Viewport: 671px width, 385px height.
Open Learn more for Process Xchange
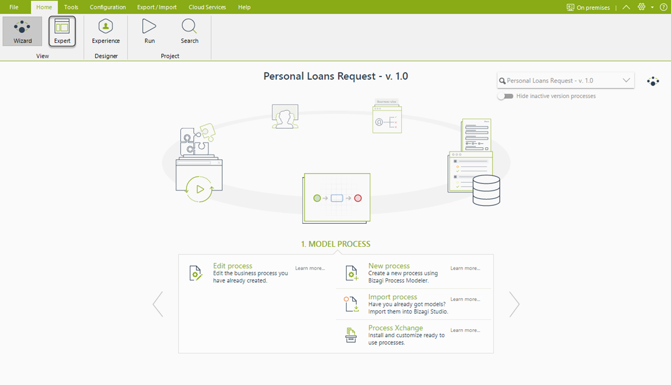pyautogui.click(x=465, y=330)
